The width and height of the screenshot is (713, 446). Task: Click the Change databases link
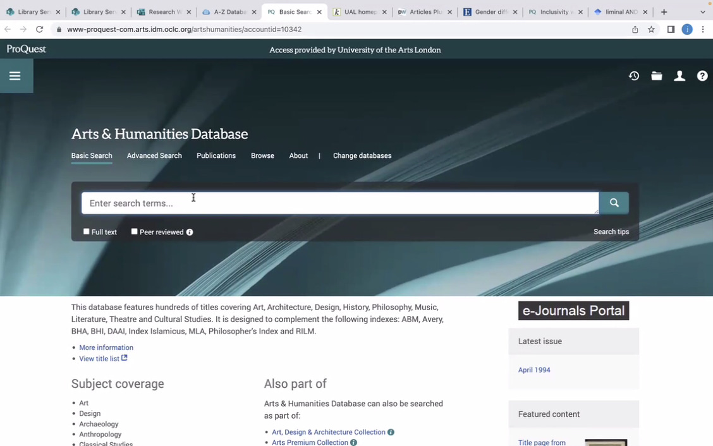[362, 155]
